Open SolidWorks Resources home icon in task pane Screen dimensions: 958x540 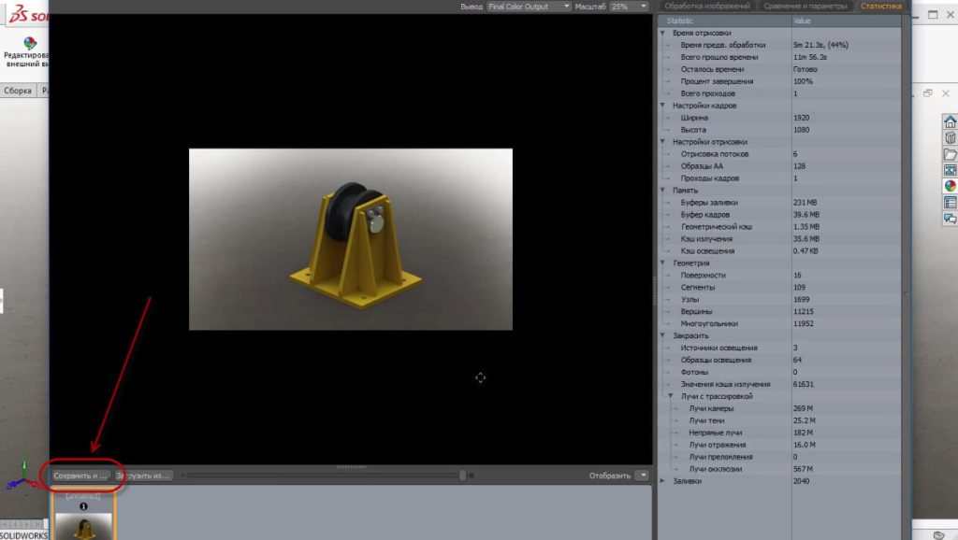950,121
